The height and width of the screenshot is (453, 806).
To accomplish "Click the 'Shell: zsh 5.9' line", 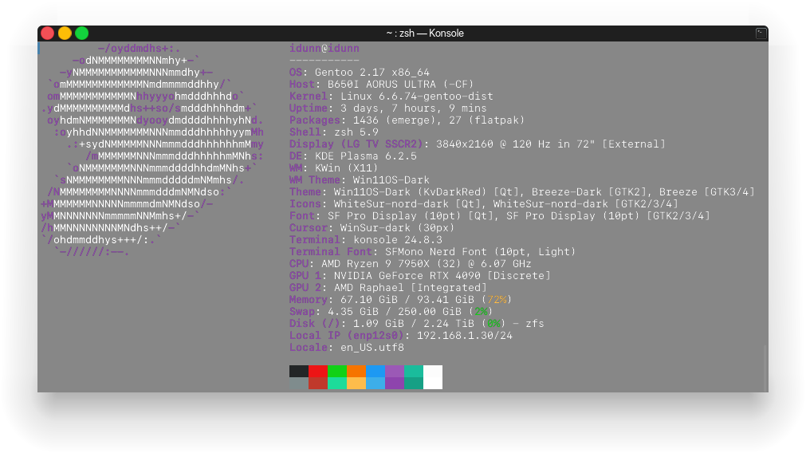I will [x=333, y=132].
